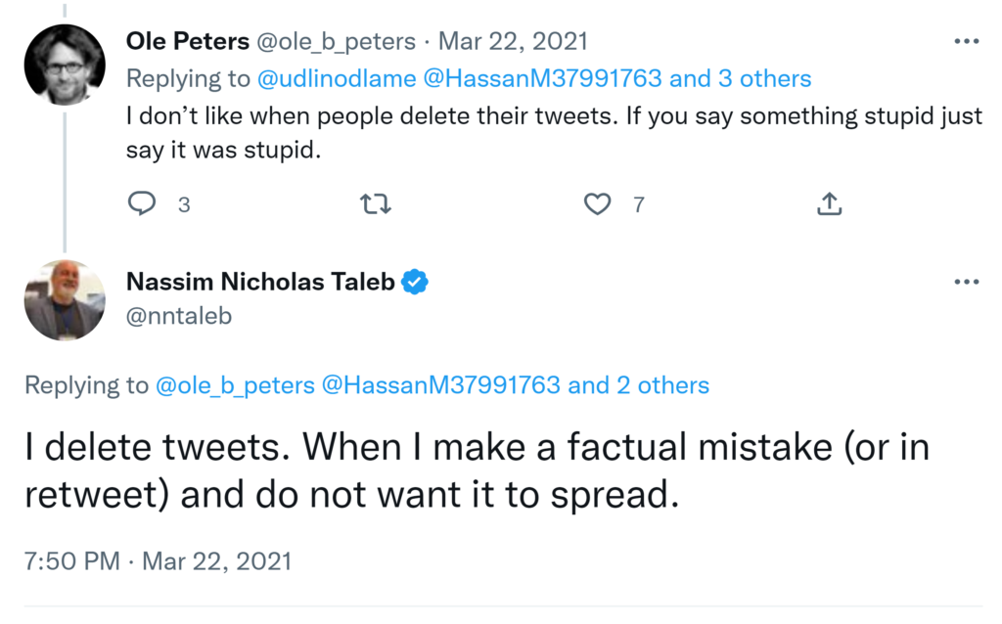Viewport: 1002px width, 624px height.
Task: Share Ole Peters' tweet
Action: 829,204
